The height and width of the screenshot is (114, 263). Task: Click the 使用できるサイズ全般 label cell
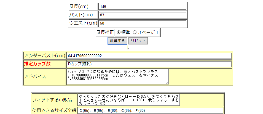click(x=54, y=111)
